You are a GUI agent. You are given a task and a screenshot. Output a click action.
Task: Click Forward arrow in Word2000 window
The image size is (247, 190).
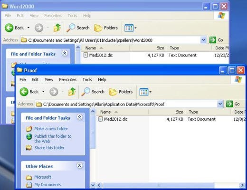(x=39, y=28)
